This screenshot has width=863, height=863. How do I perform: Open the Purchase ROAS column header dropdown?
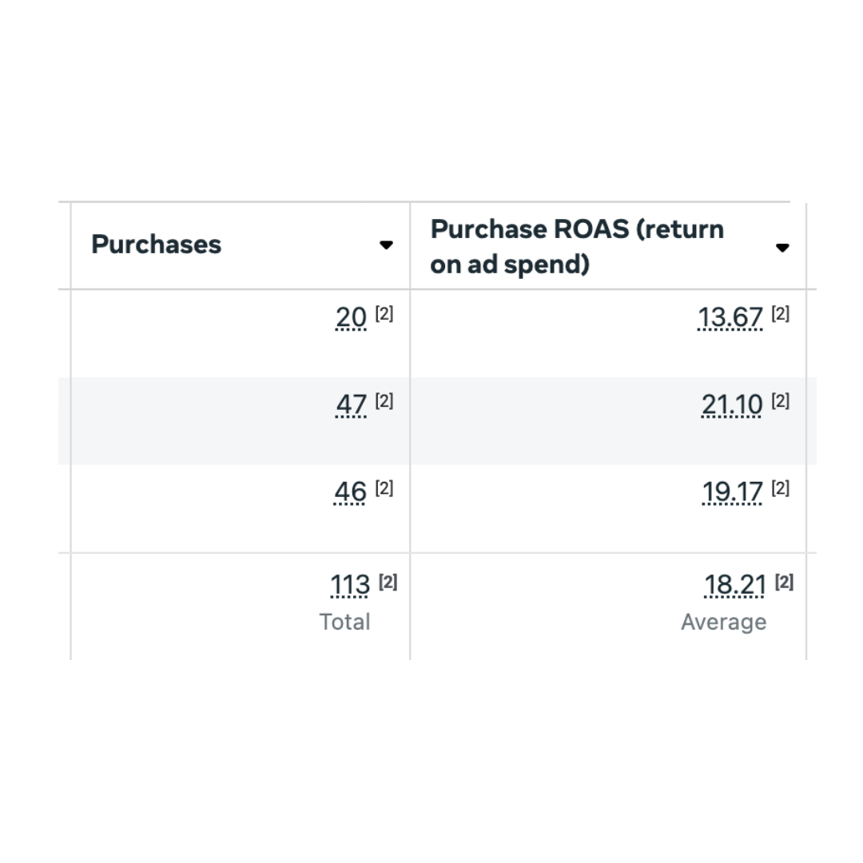[x=782, y=248]
